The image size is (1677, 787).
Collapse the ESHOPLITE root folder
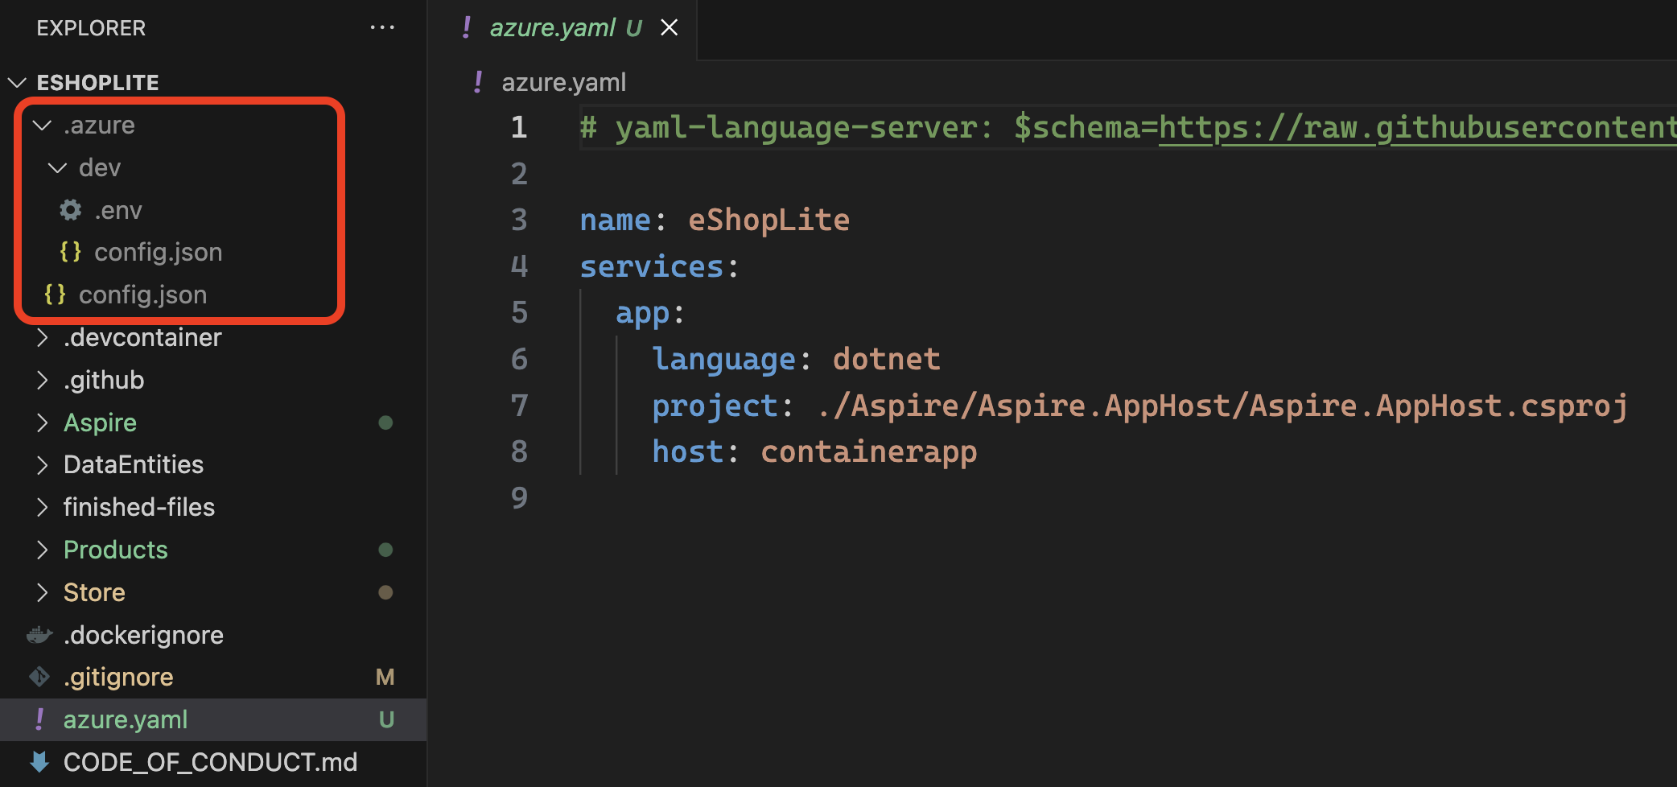coord(17,82)
